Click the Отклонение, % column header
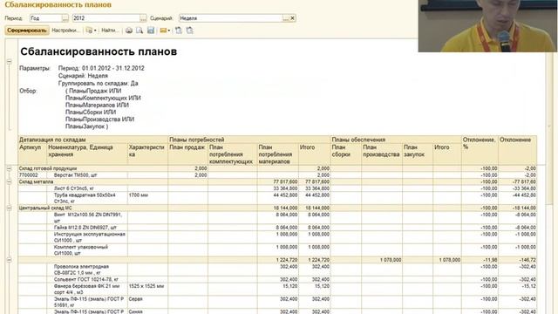This screenshot has height=314, width=558. coord(480,150)
